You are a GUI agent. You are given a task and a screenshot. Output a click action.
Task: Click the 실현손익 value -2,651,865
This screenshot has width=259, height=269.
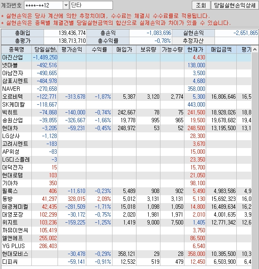tap(245, 33)
